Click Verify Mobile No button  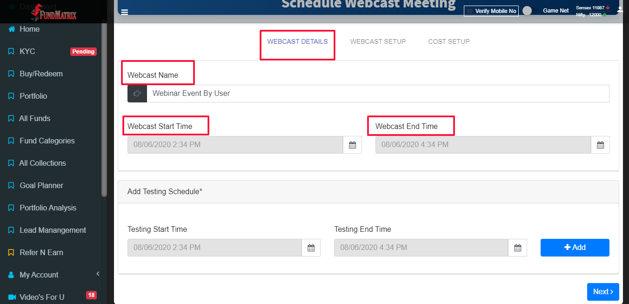(x=491, y=11)
